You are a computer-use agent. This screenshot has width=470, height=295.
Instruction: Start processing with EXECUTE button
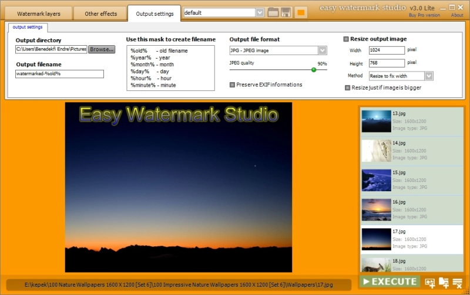(x=390, y=282)
